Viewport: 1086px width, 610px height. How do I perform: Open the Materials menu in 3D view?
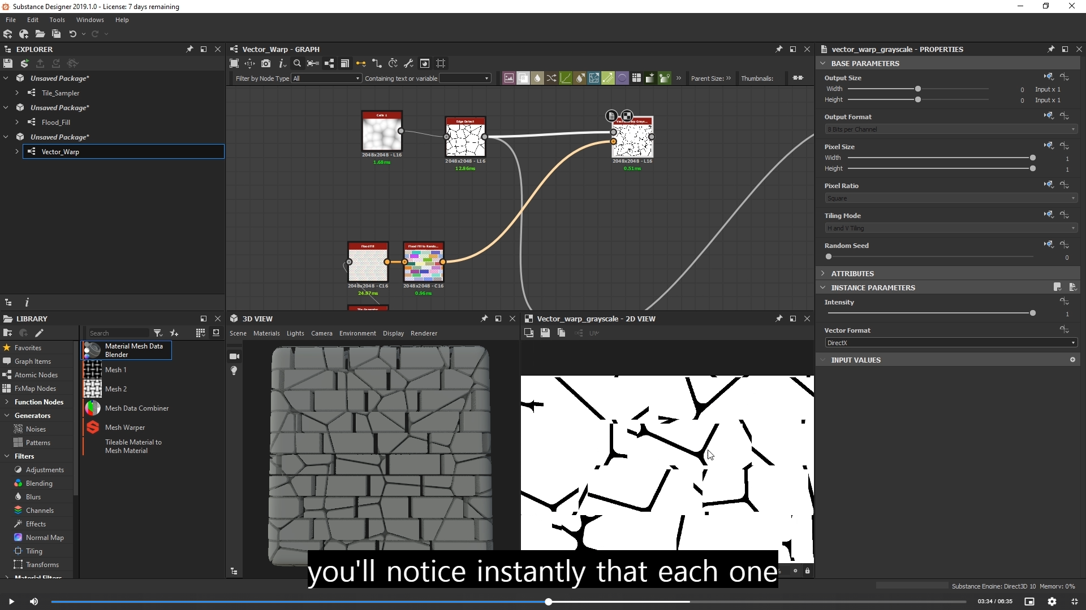tap(266, 333)
